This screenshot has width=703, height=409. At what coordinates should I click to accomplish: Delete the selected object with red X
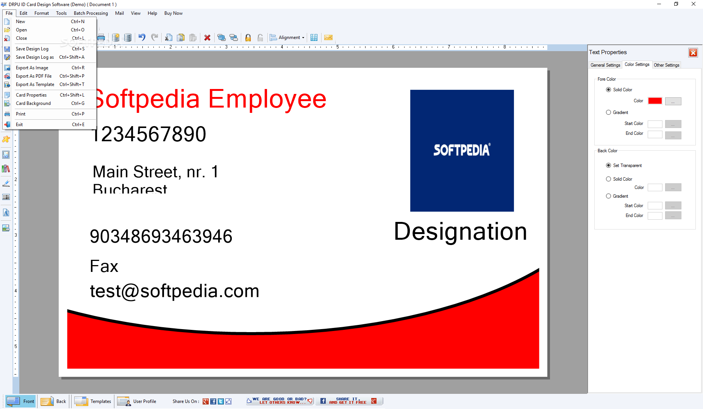pyautogui.click(x=207, y=37)
